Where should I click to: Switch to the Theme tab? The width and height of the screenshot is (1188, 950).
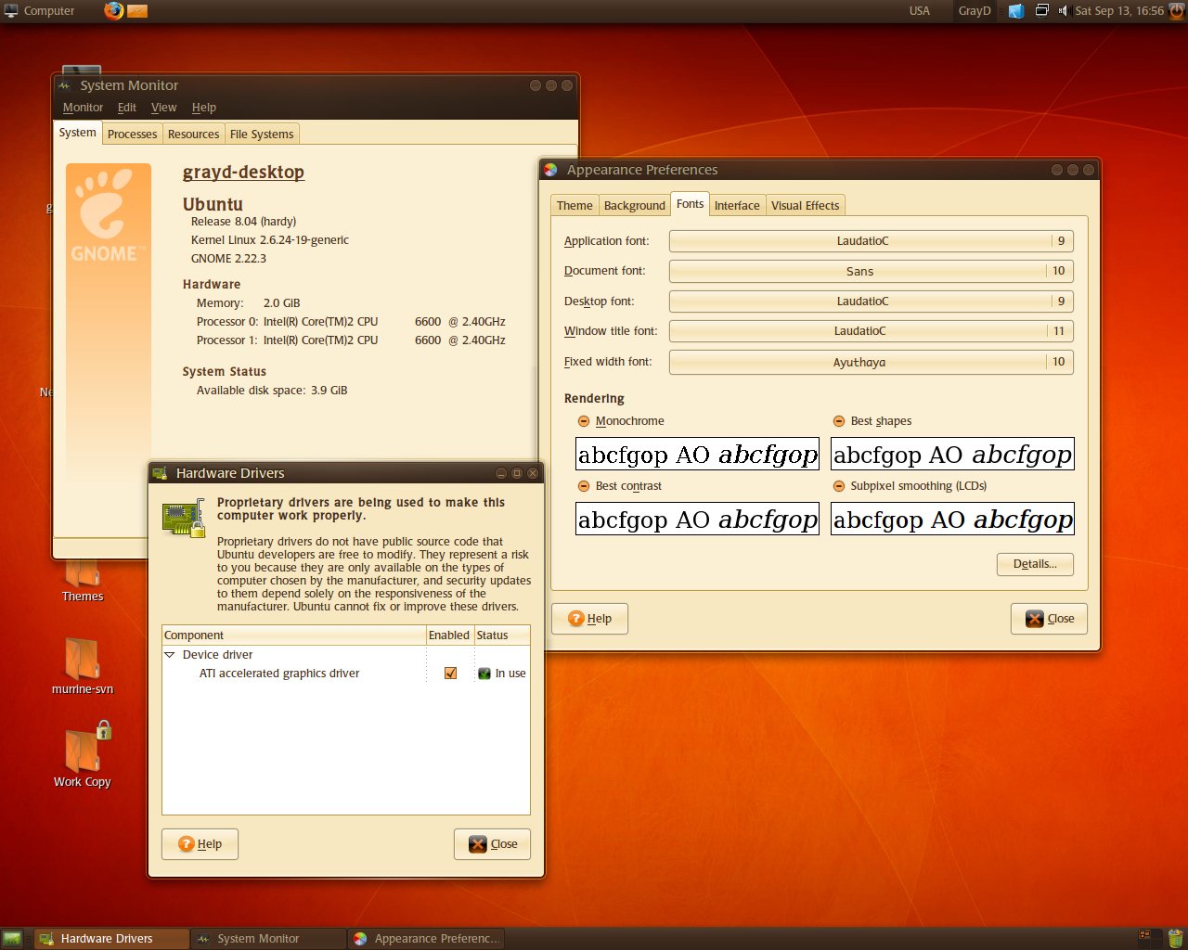[575, 206]
